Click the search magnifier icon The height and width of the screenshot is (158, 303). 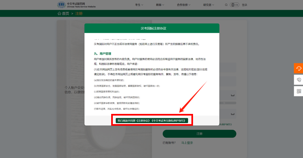pyautogui.click(x=226, y=5)
